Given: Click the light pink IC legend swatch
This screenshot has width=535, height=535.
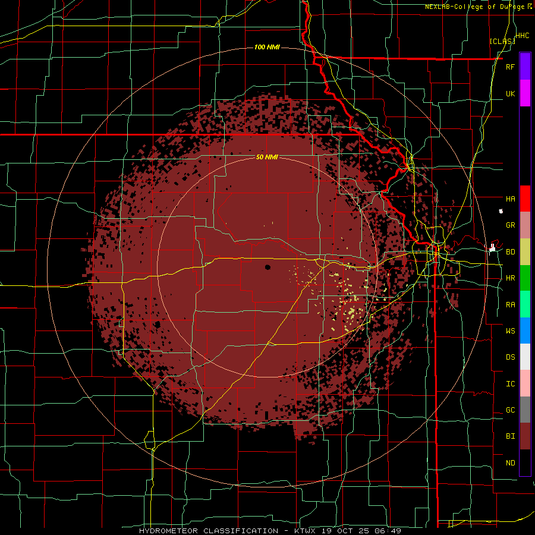Looking at the screenshot, I should click(525, 383).
